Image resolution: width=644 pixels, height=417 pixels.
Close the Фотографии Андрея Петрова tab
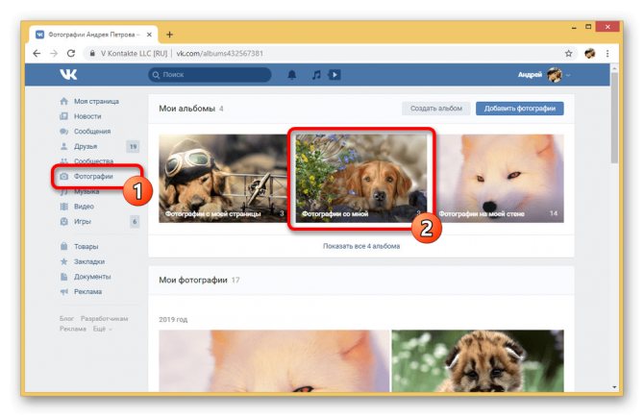tap(149, 35)
